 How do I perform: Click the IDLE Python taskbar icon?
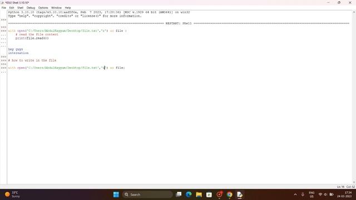pyautogui.click(x=240, y=194)
